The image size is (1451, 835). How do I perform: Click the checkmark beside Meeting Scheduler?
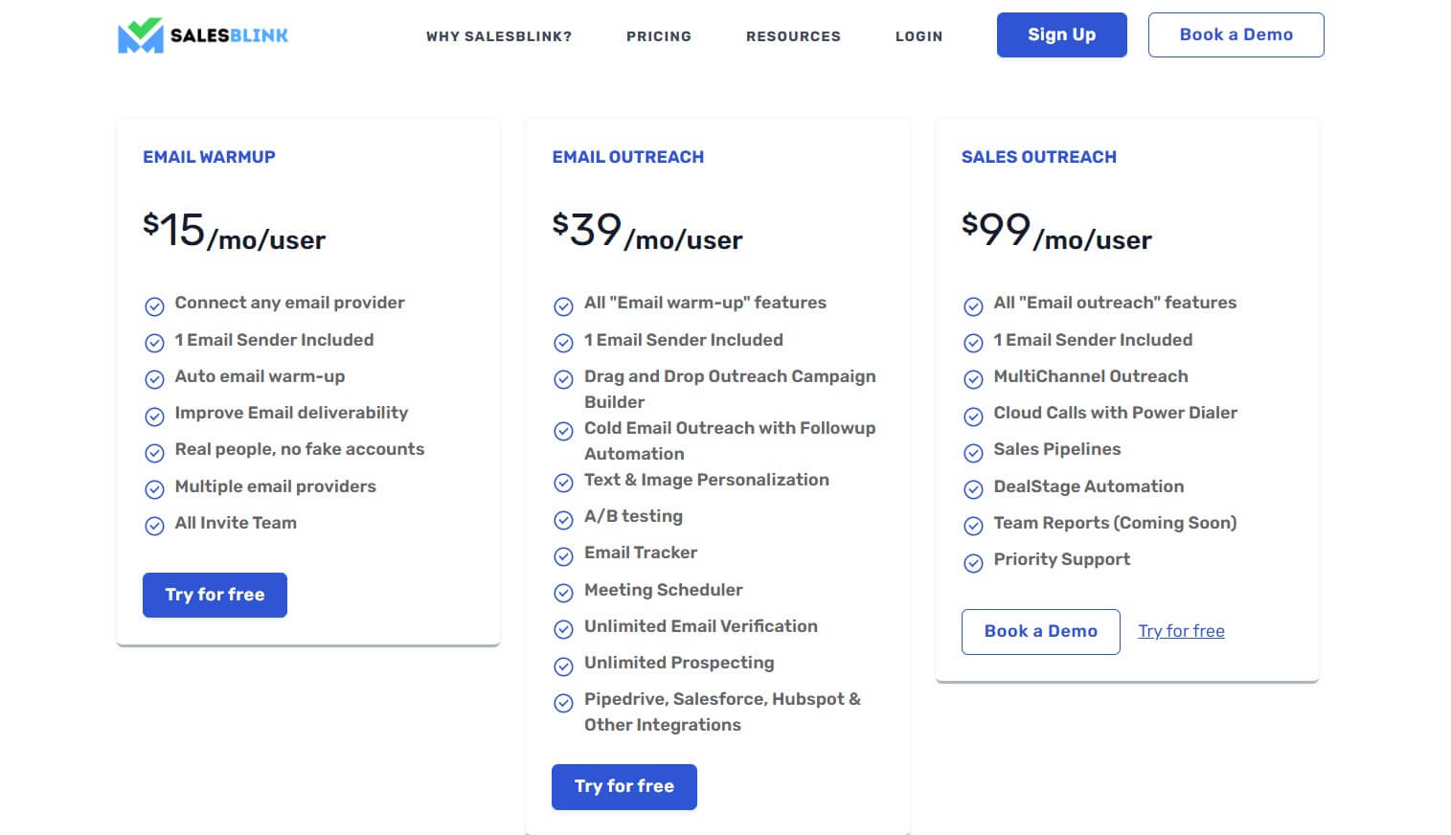564,593
